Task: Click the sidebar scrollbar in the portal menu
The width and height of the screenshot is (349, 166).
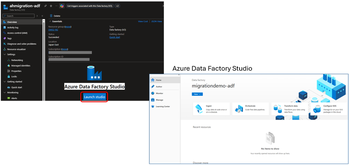Action: [43, 60]
